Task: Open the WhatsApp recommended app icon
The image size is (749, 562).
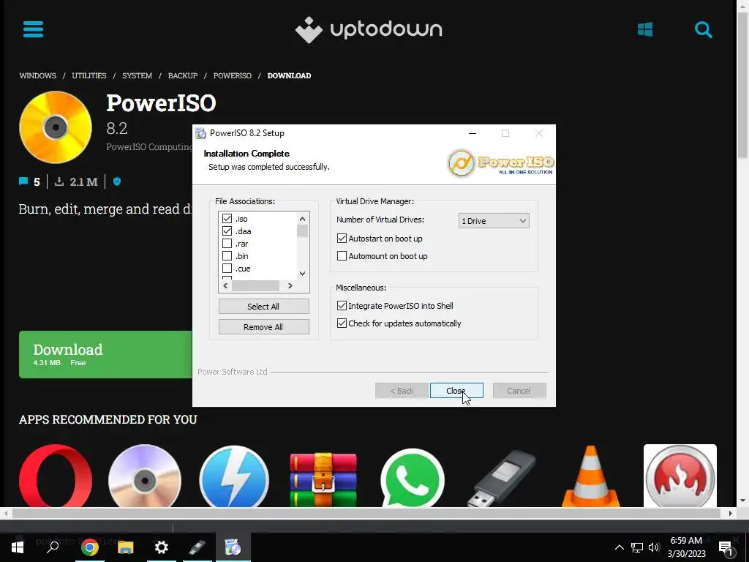Action: [413, 477]
